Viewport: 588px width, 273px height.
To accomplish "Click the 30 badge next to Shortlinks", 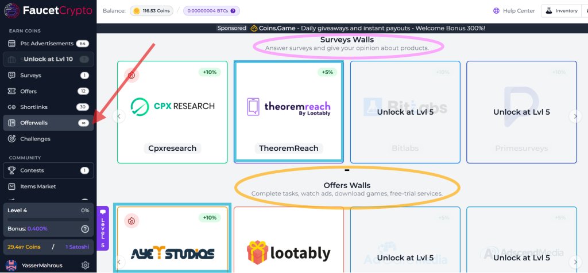I will coord(83,107).
